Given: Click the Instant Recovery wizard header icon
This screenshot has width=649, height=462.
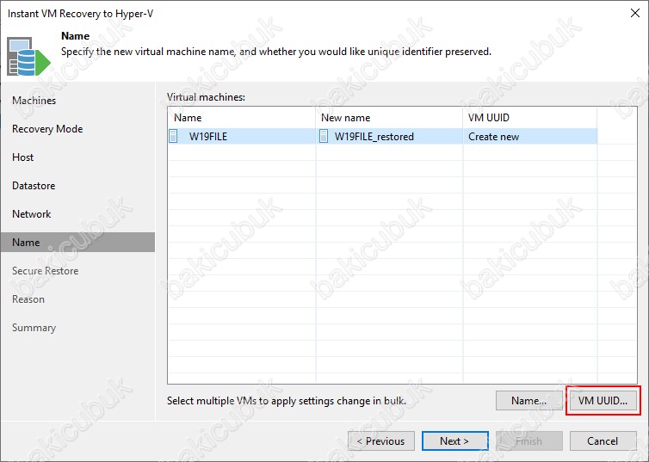Looking at the screenshot, I should (28, 57).
